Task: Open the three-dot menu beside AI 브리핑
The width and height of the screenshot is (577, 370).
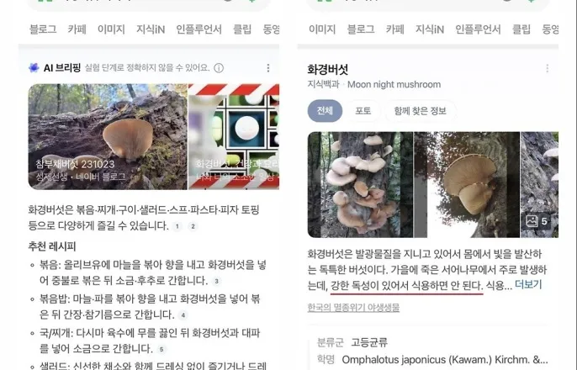Action: (x=268, y=68)
